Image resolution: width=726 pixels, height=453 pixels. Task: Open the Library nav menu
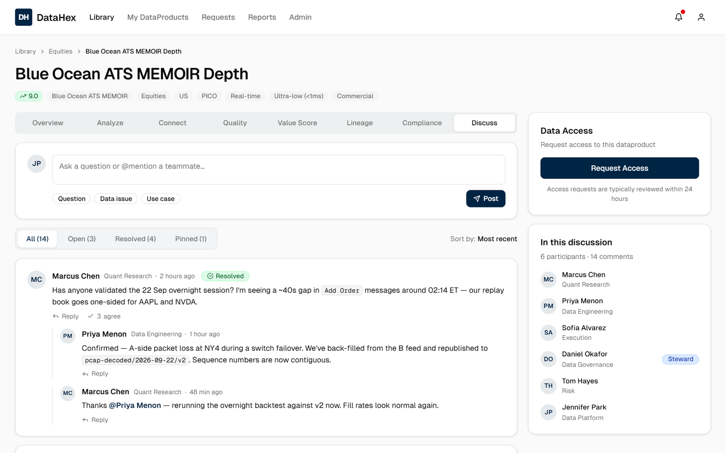tap(102, 17)
